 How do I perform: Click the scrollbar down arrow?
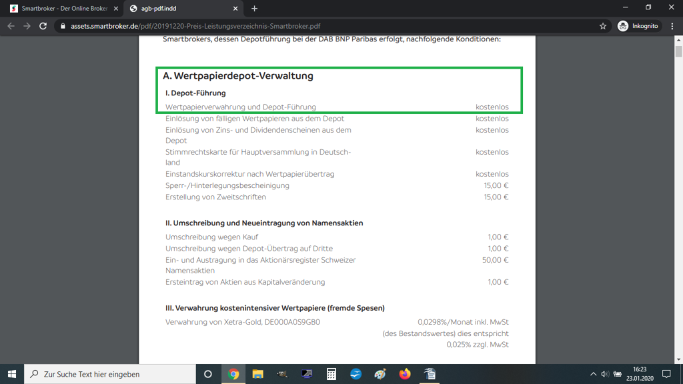coord(678,359)
